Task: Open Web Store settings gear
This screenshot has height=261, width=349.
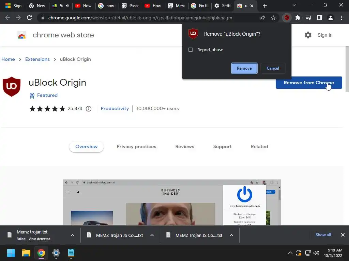Action: pyautogui.click(x=308, y=35)
